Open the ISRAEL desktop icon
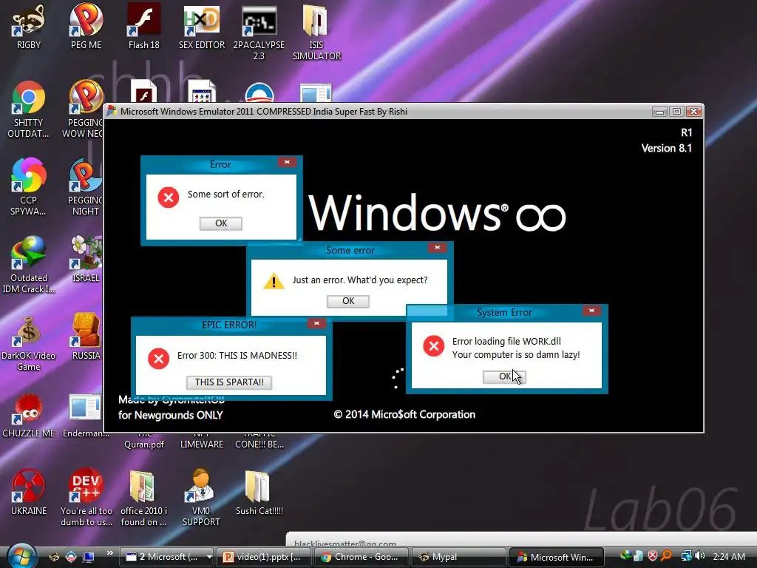 [86, 260]
